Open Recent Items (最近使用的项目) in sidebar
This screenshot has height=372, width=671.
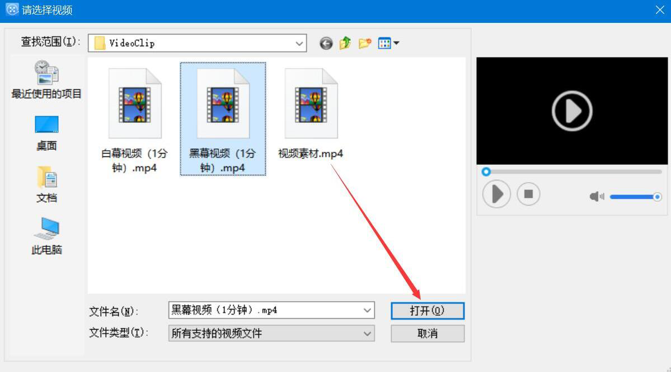[46, 80]
